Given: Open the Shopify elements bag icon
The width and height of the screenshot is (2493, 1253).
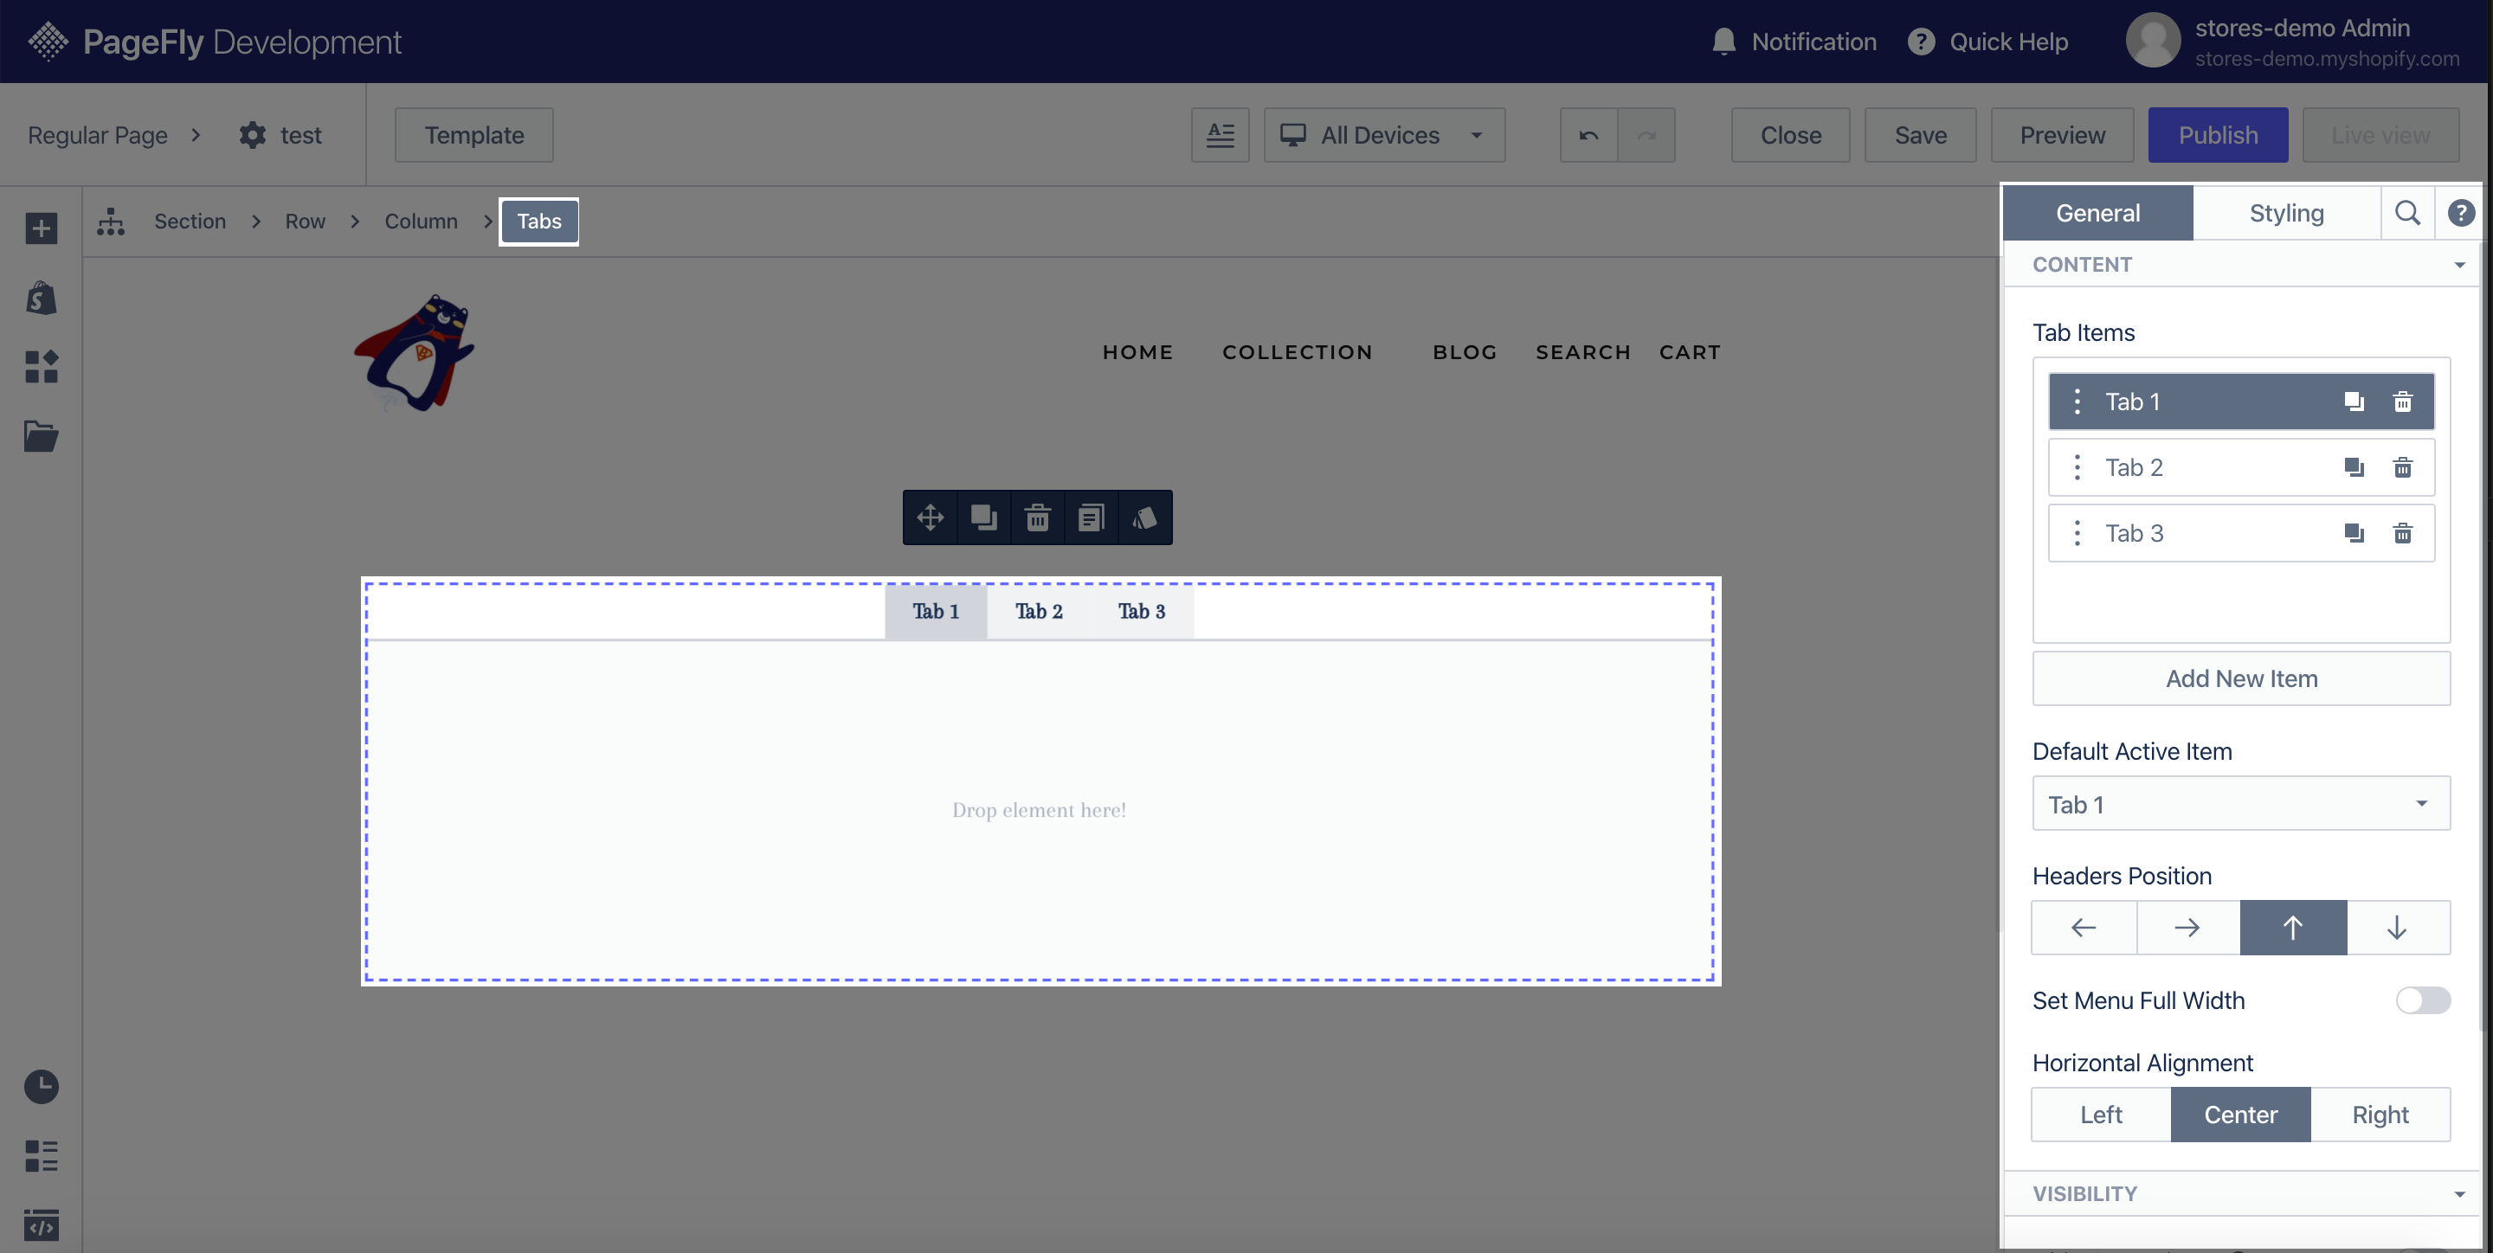Looking at the screenshot, I should tap(41, 298).
